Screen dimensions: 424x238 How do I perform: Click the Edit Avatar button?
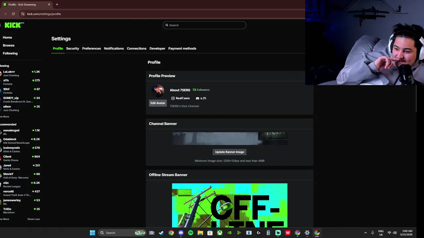tap(158, 103)
